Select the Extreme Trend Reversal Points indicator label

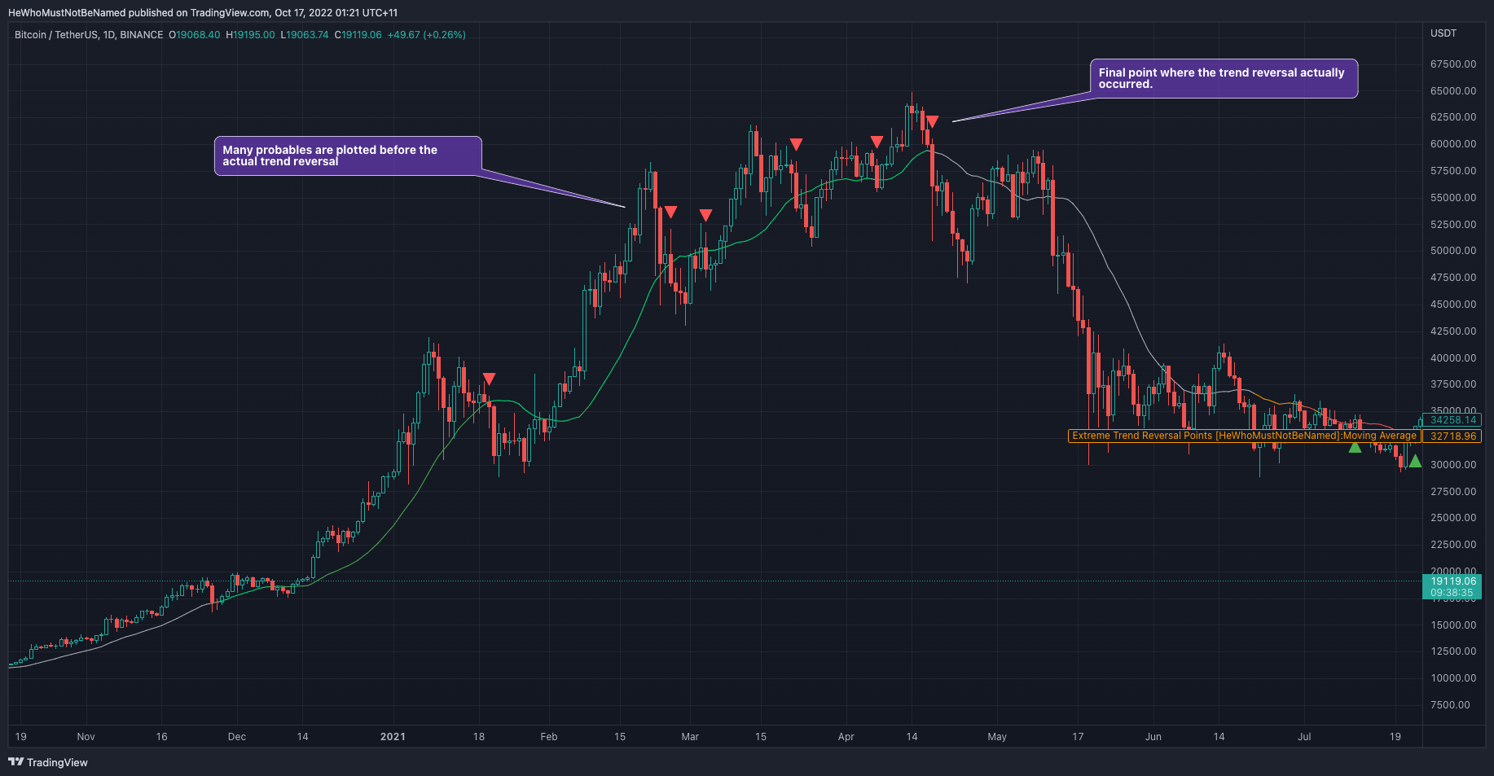point(1245,436)
